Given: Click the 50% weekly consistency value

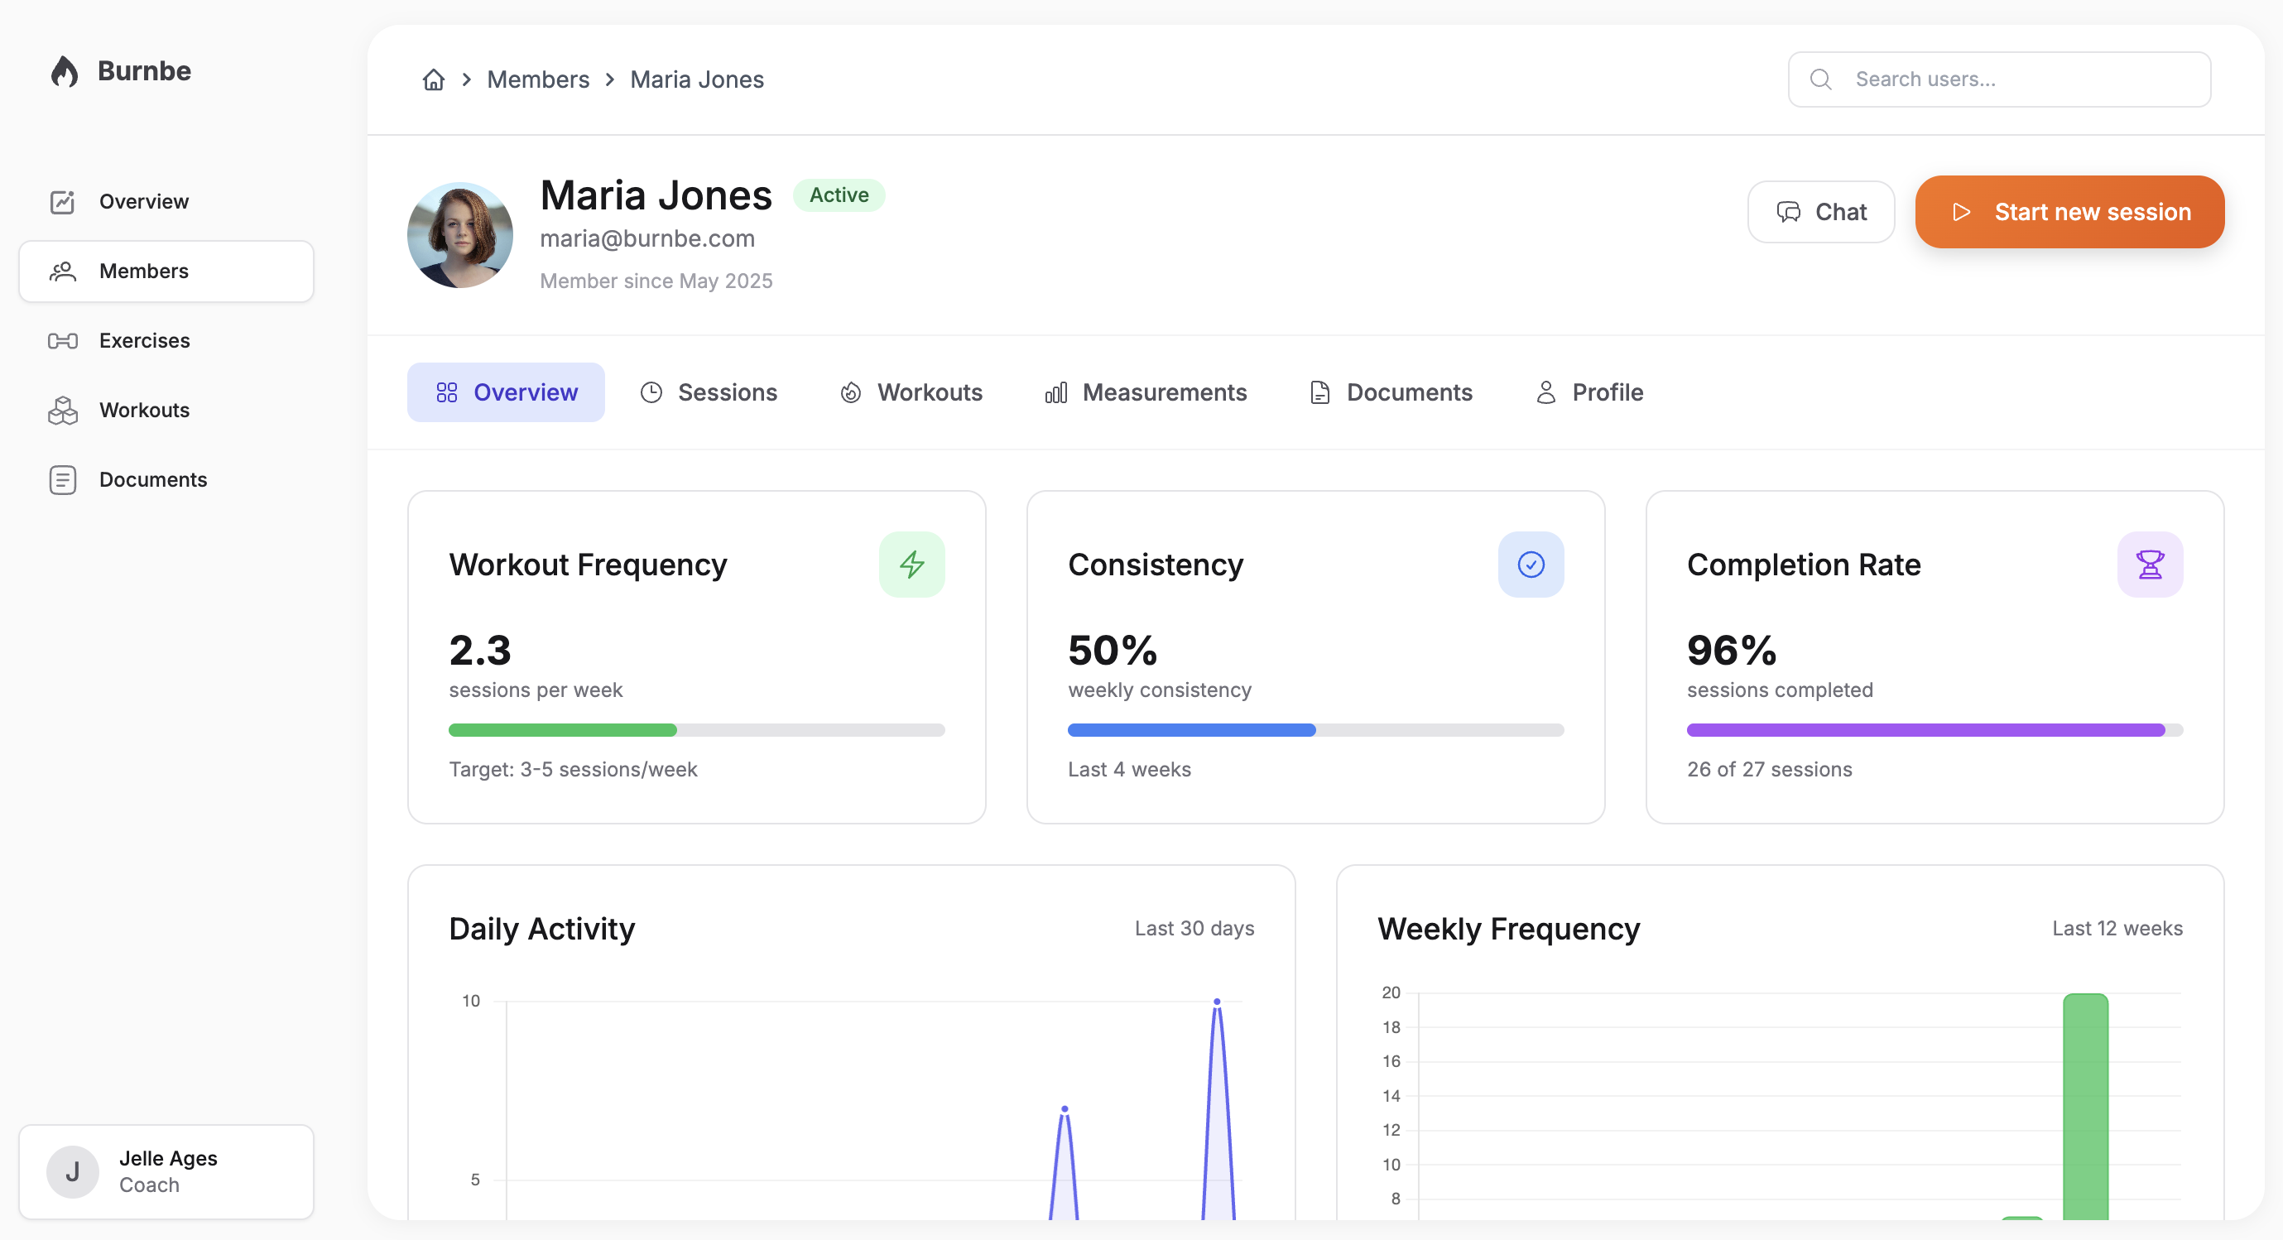Looking at the screenshot, I should tap(1113, 651).
